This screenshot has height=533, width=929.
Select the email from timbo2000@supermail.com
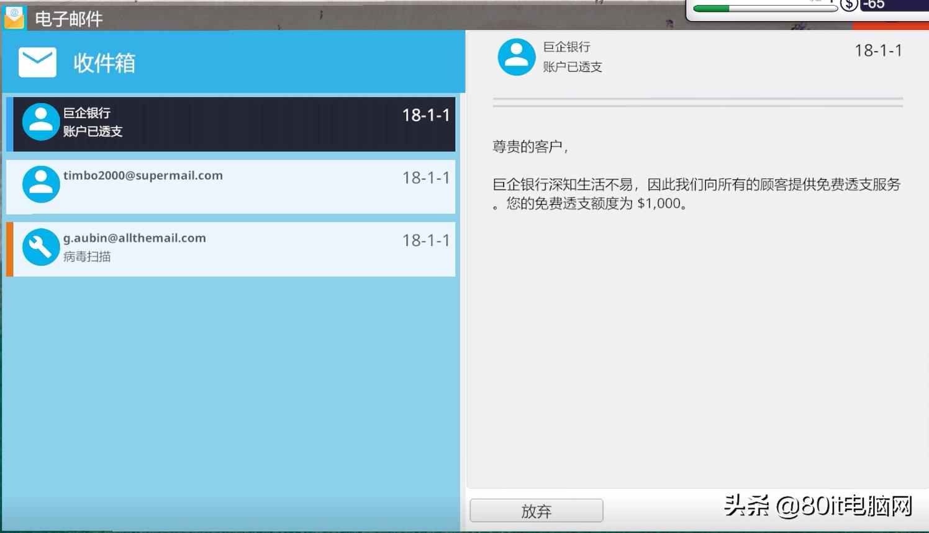click(230, 185)
